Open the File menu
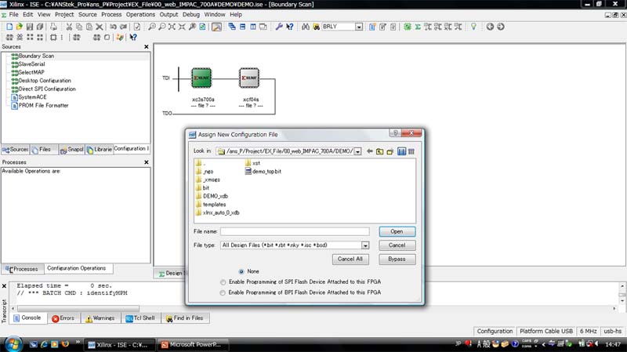 tap(13, 14)
